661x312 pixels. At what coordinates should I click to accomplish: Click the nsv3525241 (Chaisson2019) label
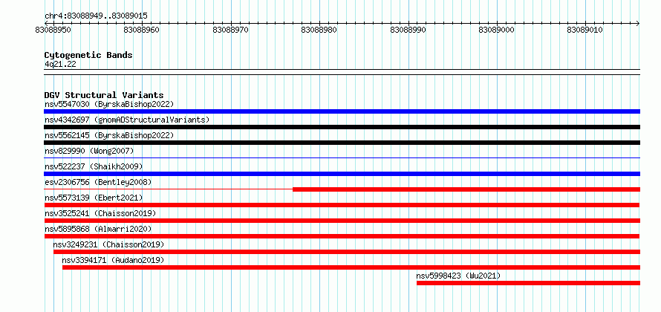tap(100, 213)
